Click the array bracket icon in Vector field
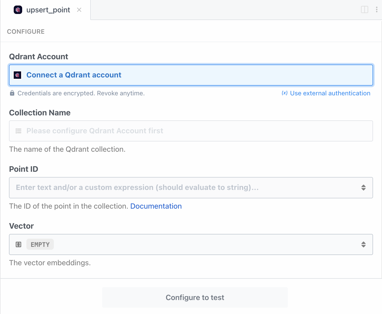 click(18, 244)
